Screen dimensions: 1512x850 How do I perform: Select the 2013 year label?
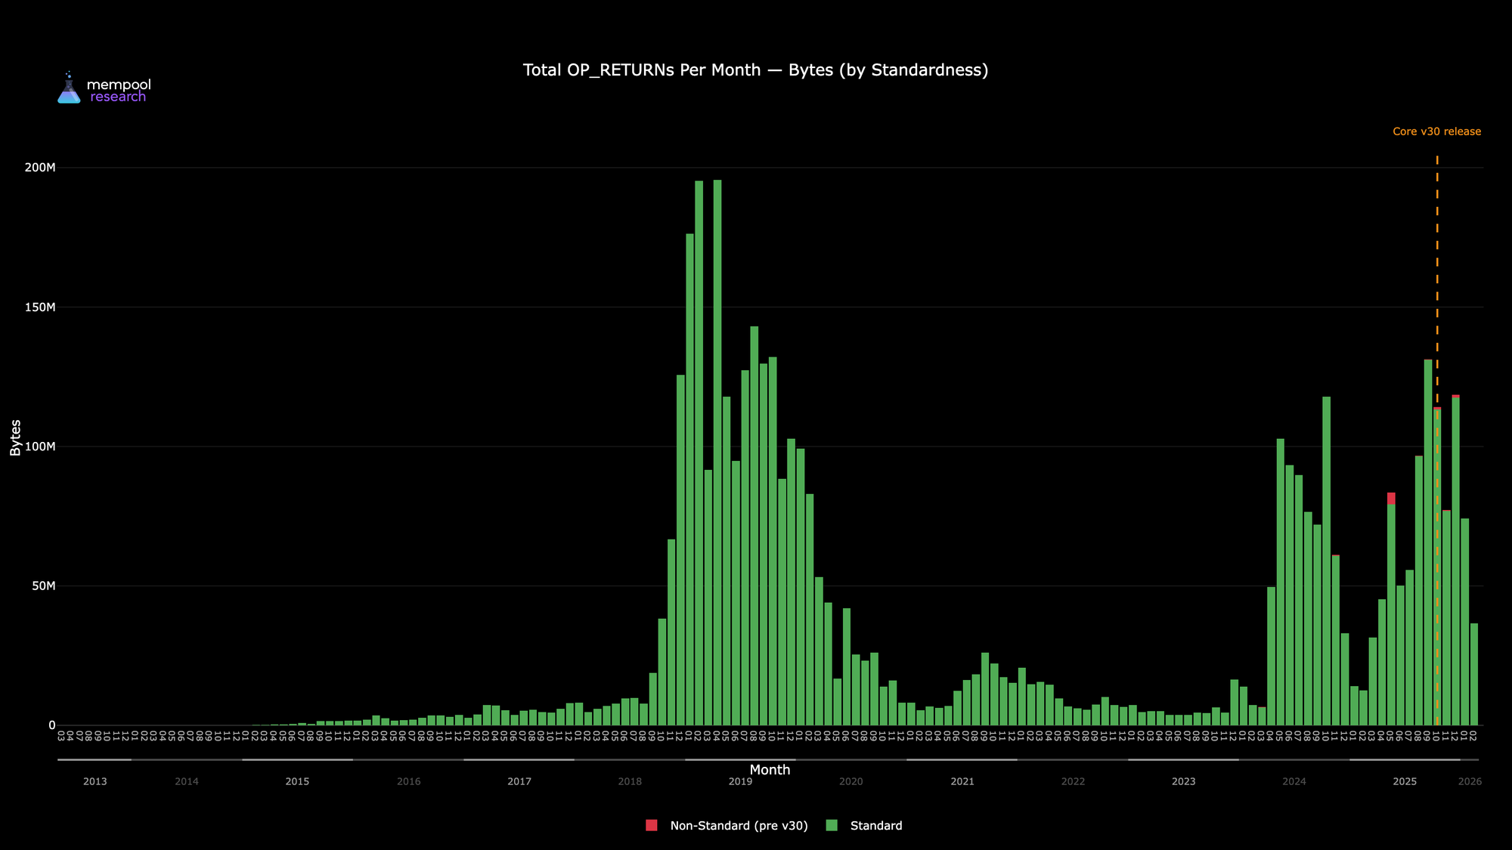(94, 781)
